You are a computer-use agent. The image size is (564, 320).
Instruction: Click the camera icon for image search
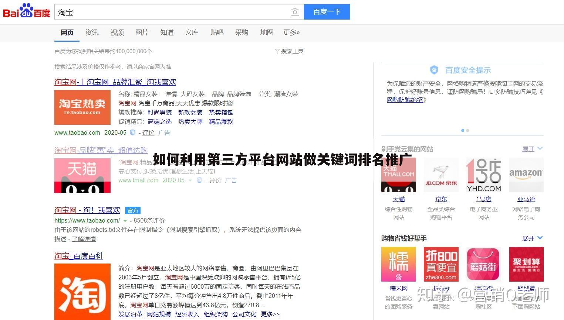295,12
